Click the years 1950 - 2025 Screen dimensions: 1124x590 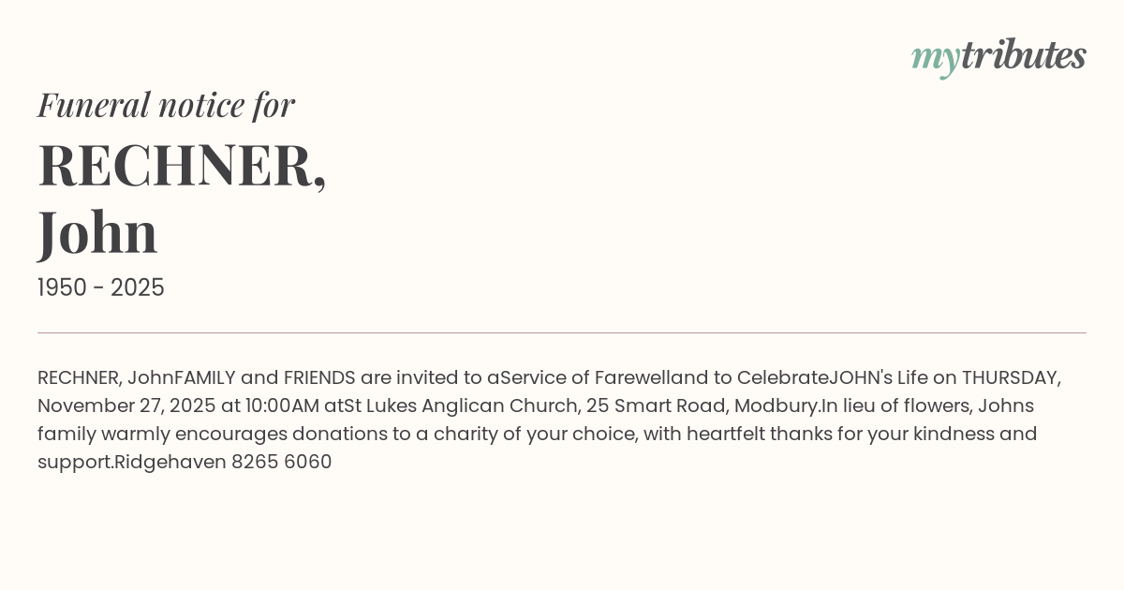pyautogui.click(x=101, y=288)
